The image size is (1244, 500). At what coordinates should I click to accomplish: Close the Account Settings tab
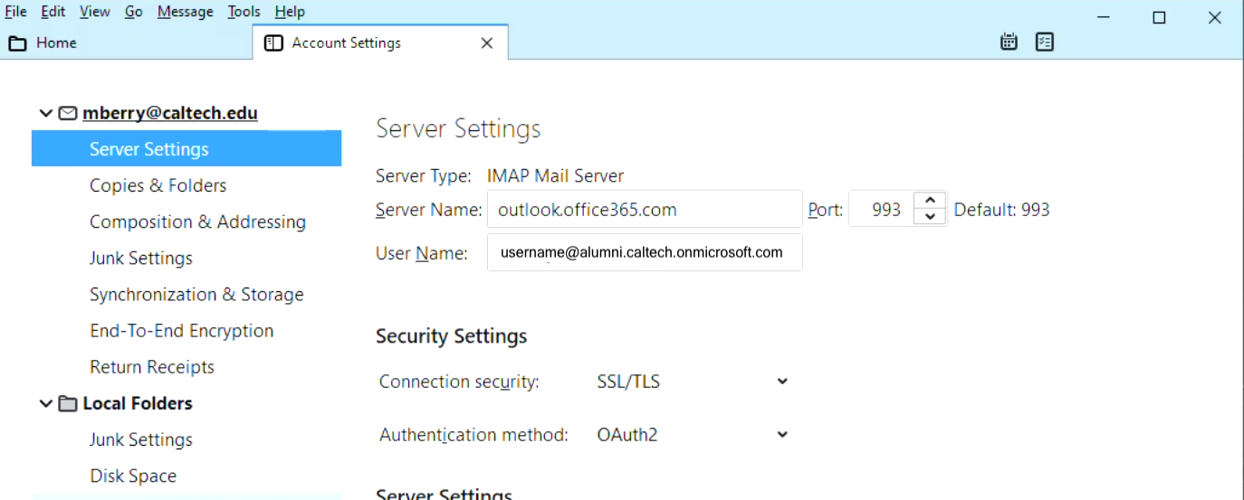pyautogui.click(x=487, y=43)
